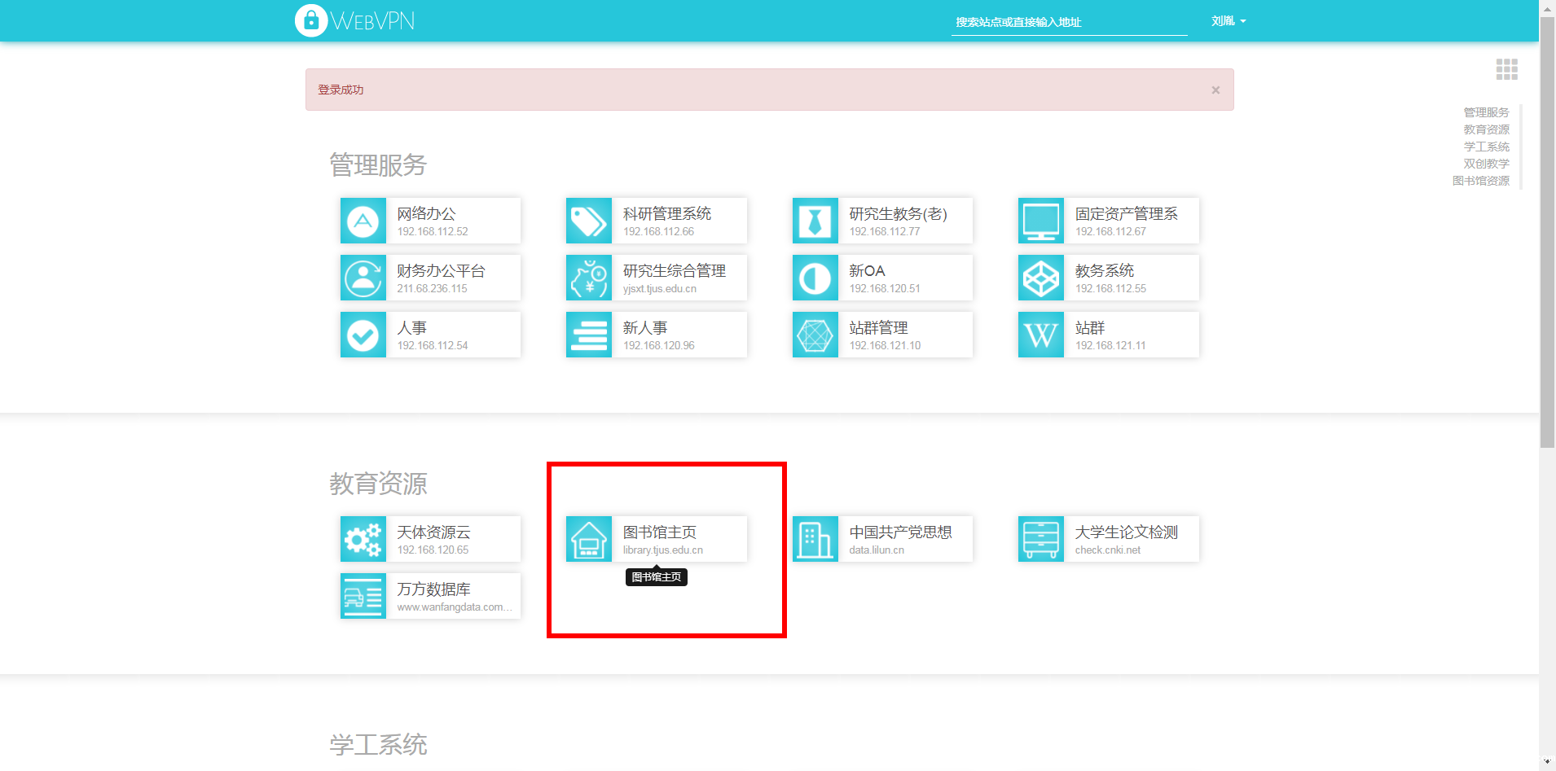Click the site search address input field

click(1069, 22)
